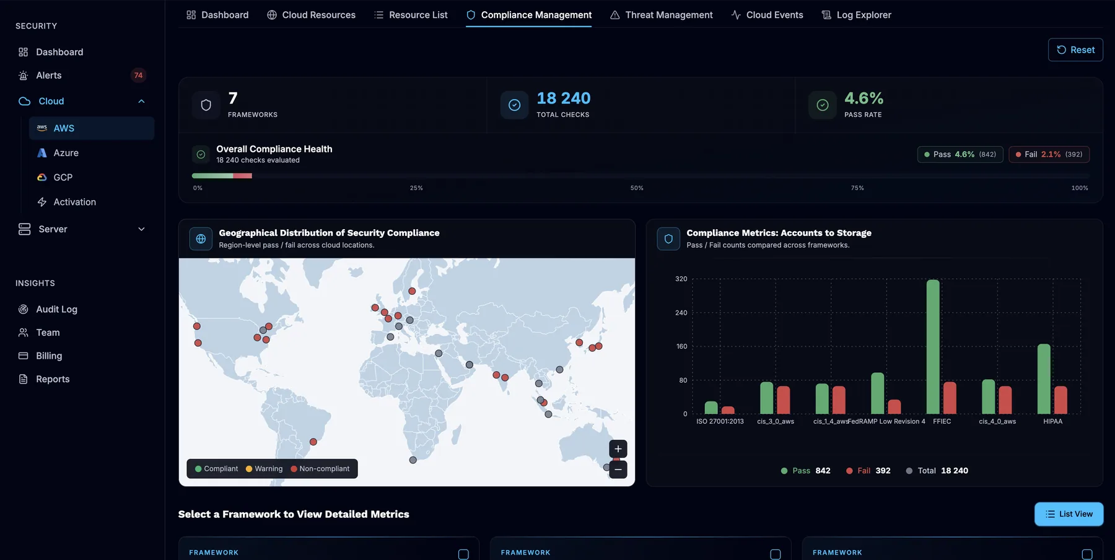
Task: Click the Reset button
Action: coord(1075,50)
